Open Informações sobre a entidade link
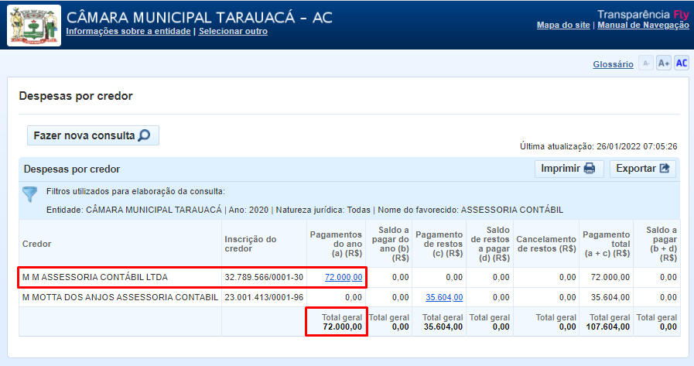694x366 pixels. (x=128, y=32)
